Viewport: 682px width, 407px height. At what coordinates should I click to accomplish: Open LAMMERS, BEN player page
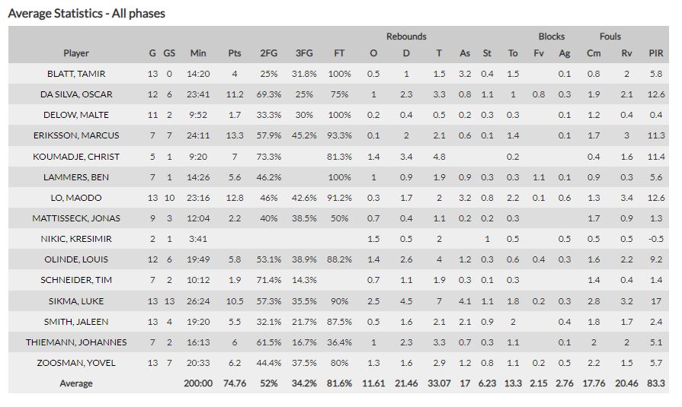pyautogui.click(x=76, y=177)
